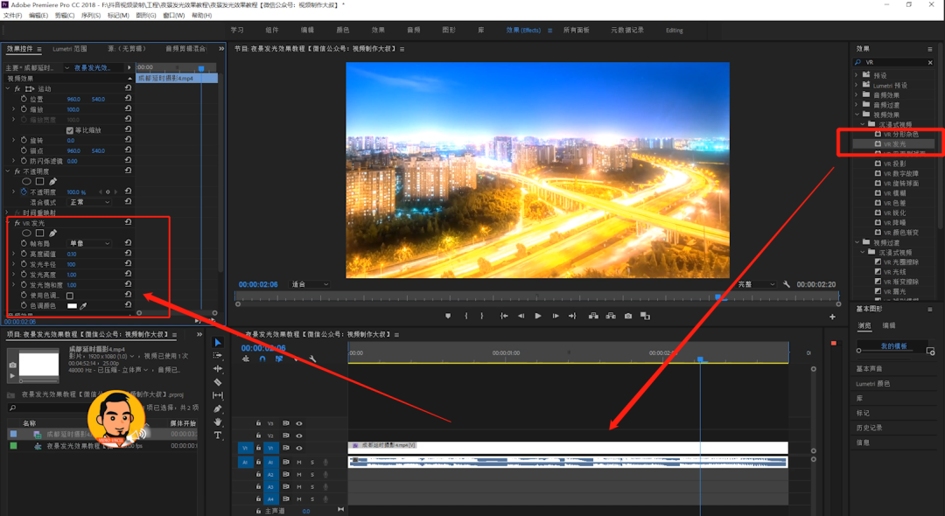Click Export Frame camera icon
Viewport: 945px width, 516px height.
628,316
